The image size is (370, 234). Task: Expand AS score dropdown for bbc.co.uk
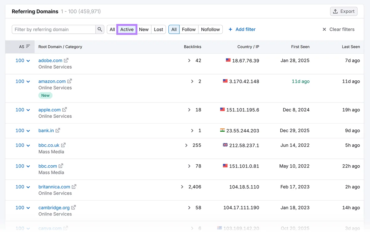click(x=28, y=145)
